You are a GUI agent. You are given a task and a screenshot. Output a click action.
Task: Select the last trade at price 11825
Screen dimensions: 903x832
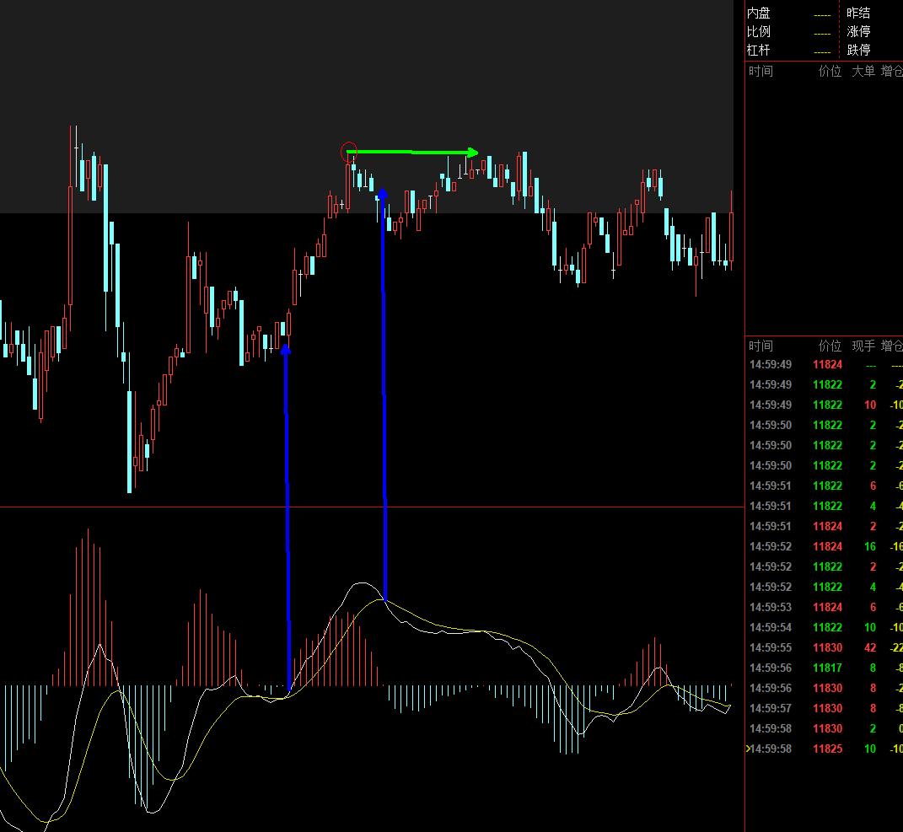(826, 749)
